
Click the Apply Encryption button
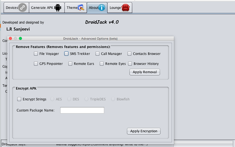pyautogui.click(x=144, y=131)
